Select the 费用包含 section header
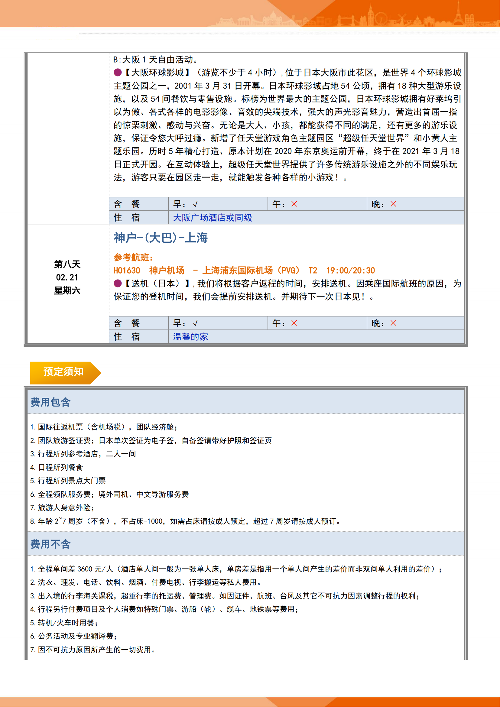This screenshot has width=500, height=707. pos(50,402)
